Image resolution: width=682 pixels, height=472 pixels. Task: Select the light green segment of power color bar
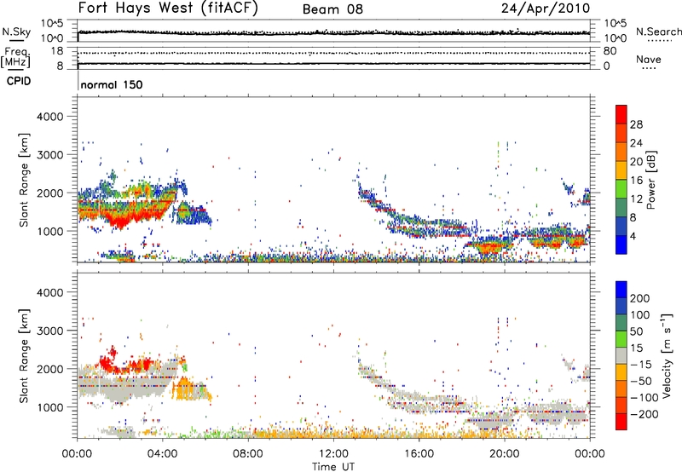click(621, 189)
